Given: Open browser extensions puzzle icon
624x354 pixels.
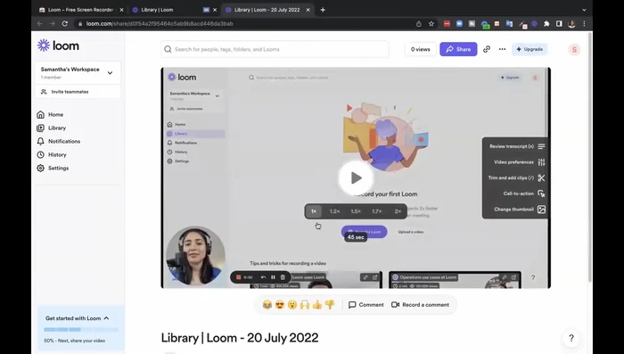Looking at the screenshot, I should 546,24.
